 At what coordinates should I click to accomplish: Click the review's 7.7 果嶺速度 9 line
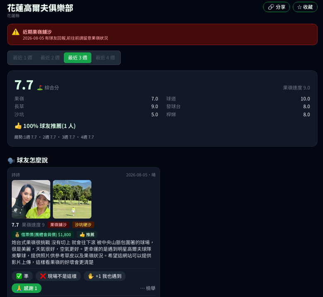pyautogui.click(x=28, y=225)
